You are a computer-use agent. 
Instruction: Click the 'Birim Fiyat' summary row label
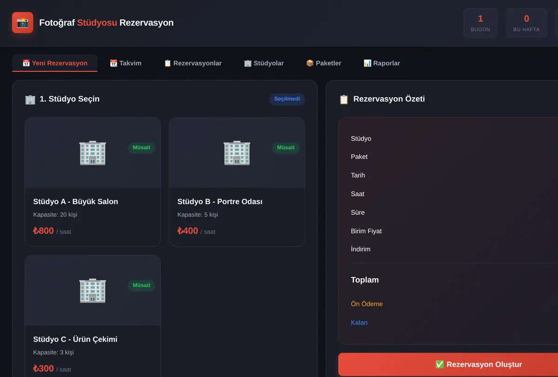pos(366,231)
